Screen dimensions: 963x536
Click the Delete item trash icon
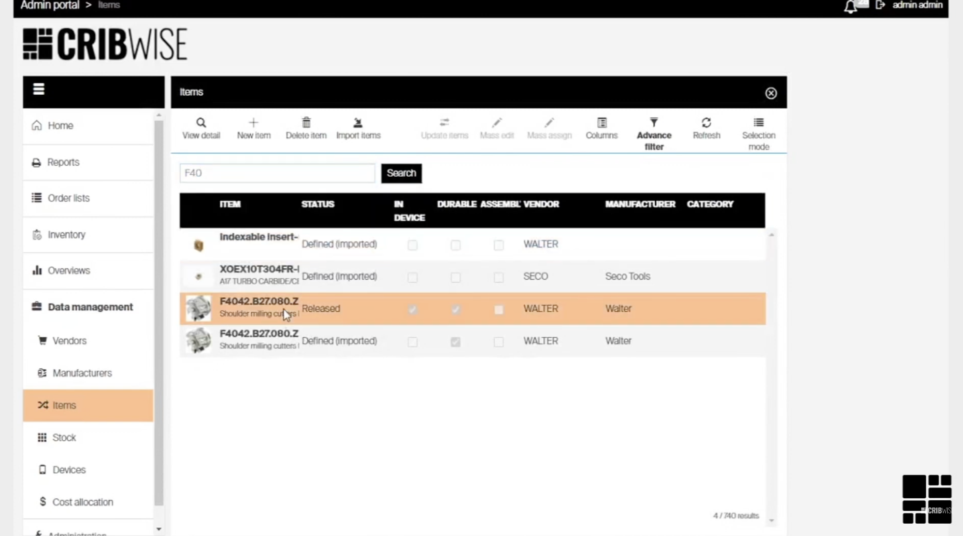(x=306, y=123)
